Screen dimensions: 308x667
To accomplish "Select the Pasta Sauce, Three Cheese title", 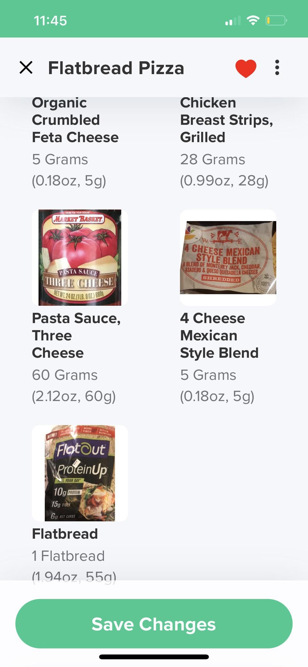I will [76, 336].
